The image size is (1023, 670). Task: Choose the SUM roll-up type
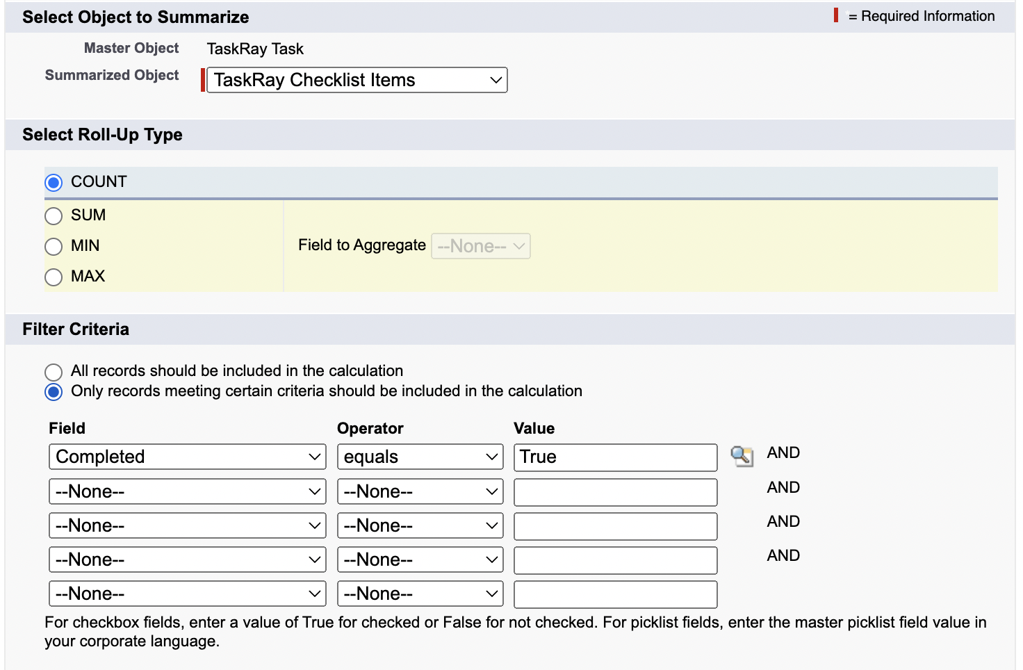pos(54,216)
